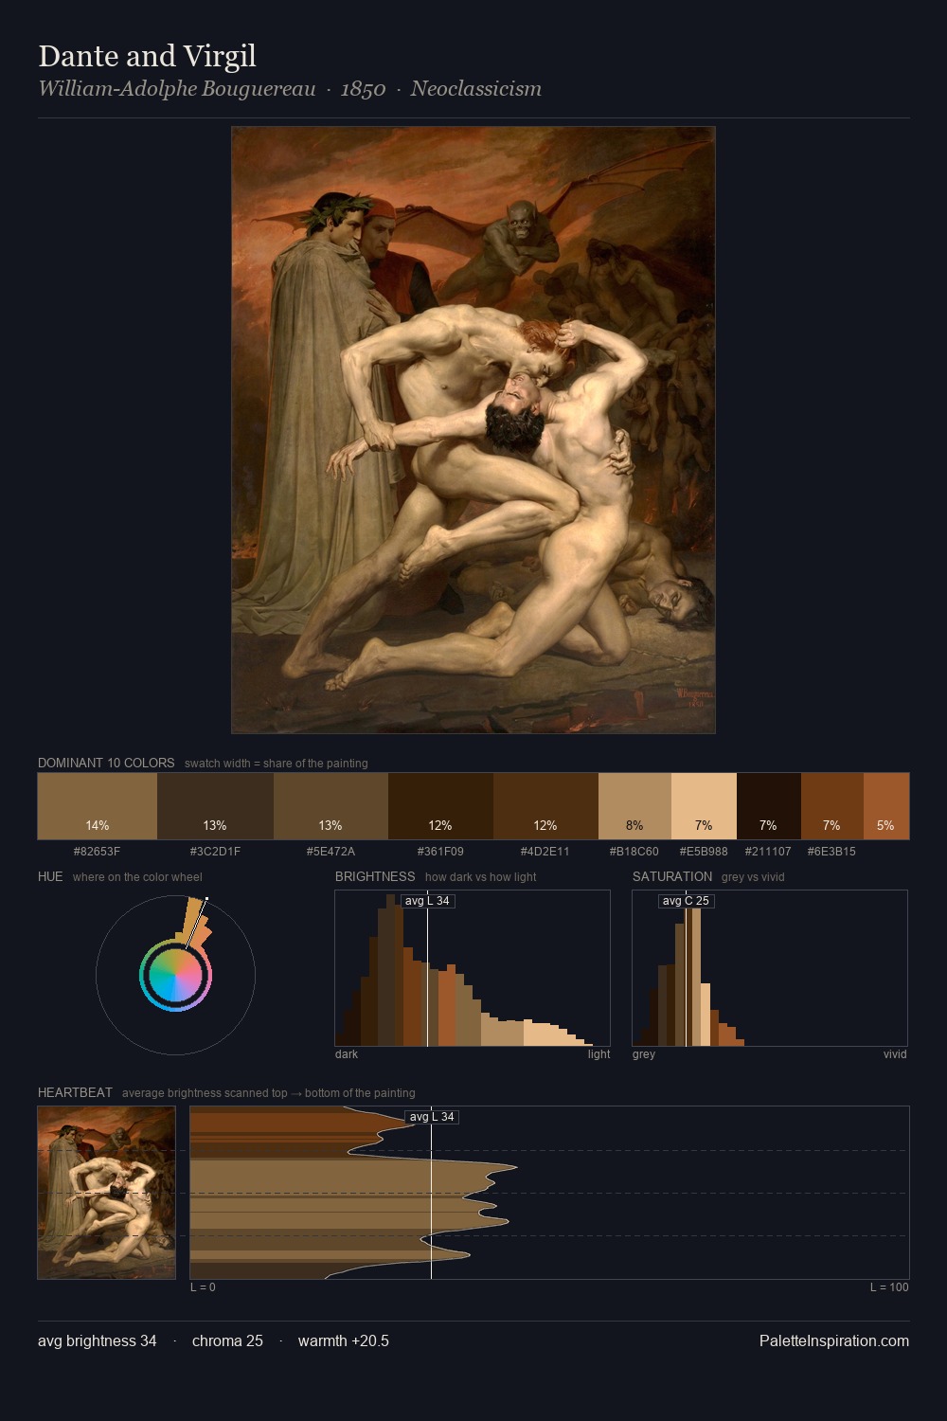947x1421 pixels.
Task: Click the small heartbeat painting thumbnail
Action: 106,1193
